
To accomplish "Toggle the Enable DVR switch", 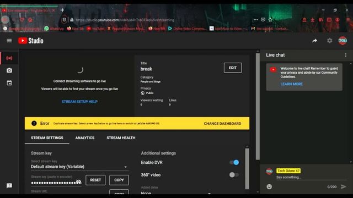I will click(x=234, y=162).
